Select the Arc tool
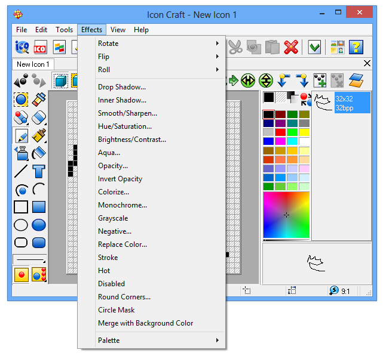 coord(39,189)
